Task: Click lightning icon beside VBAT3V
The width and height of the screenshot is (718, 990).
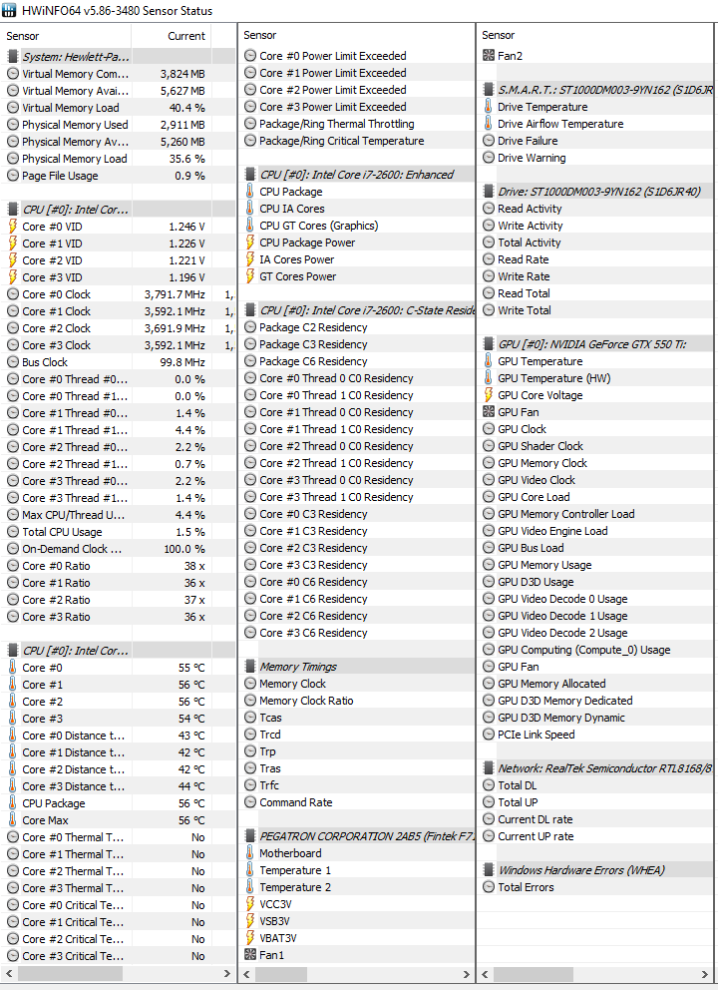Action: click(250, 938)
